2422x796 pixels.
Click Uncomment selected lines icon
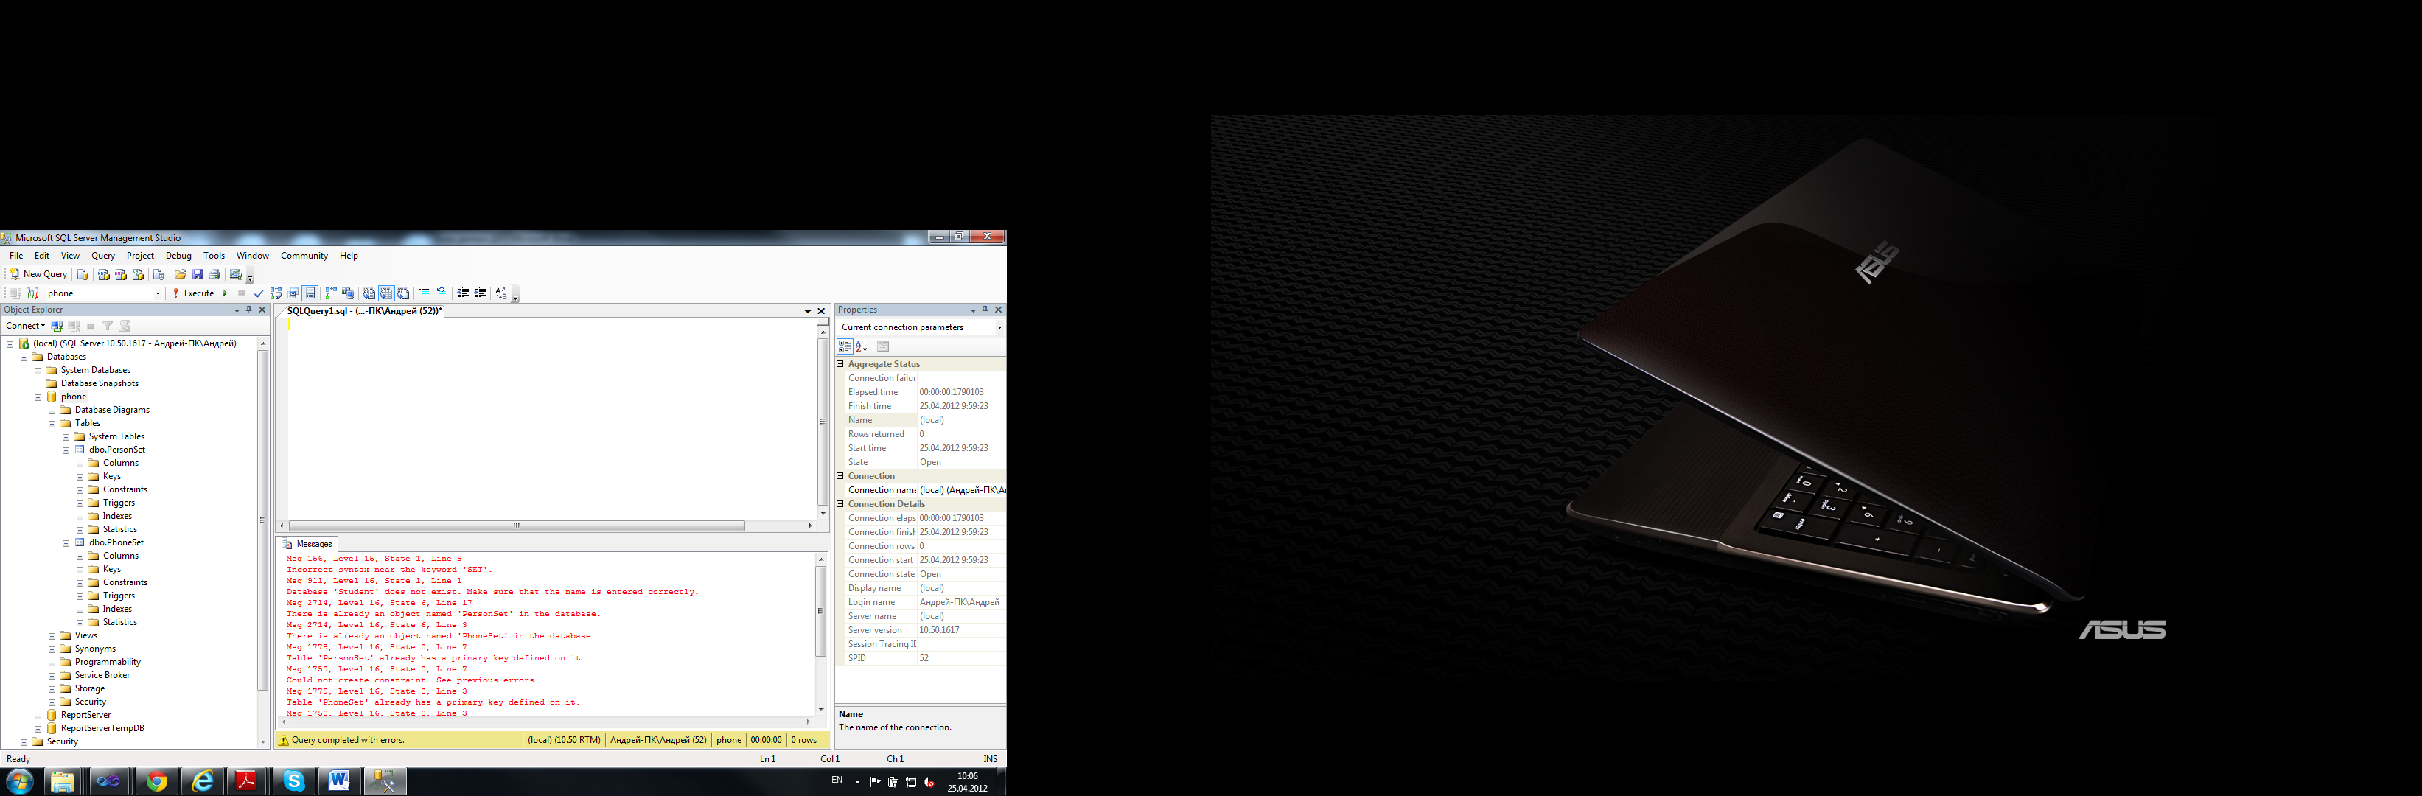442,293
